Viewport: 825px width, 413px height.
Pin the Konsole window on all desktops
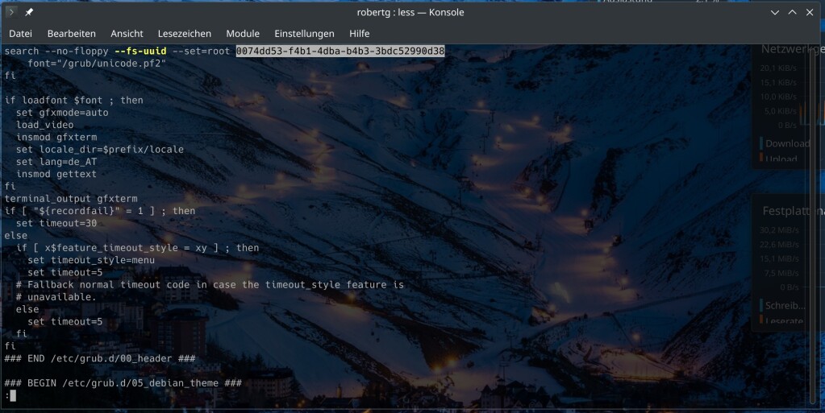click(29, 12)
